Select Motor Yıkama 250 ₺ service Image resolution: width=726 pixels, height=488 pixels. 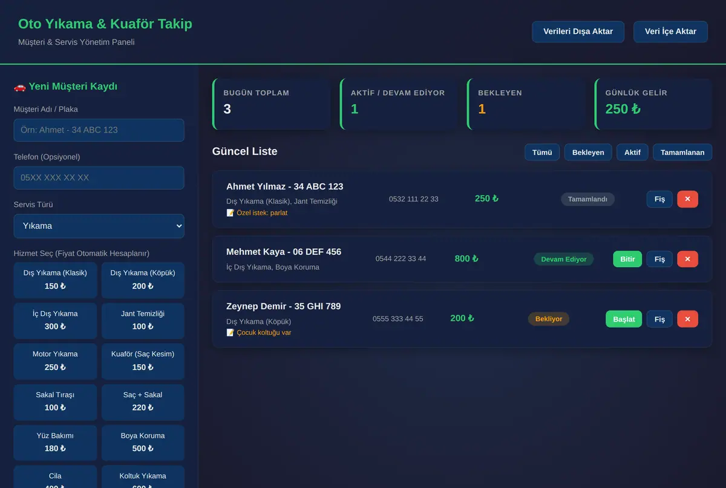(55, 361)
